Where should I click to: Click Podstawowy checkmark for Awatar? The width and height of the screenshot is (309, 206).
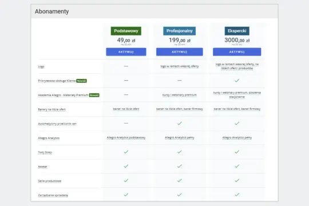coord(126,166)
